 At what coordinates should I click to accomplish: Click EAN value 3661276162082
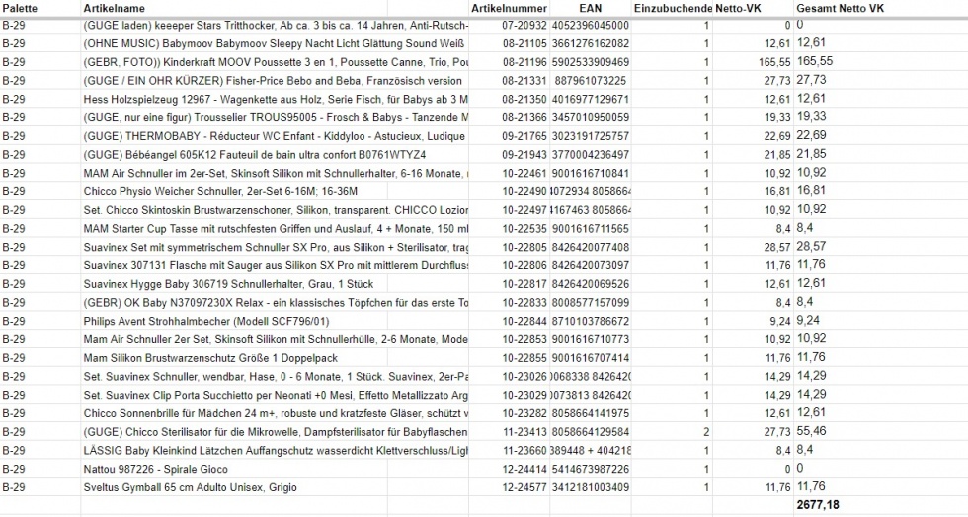591,43
